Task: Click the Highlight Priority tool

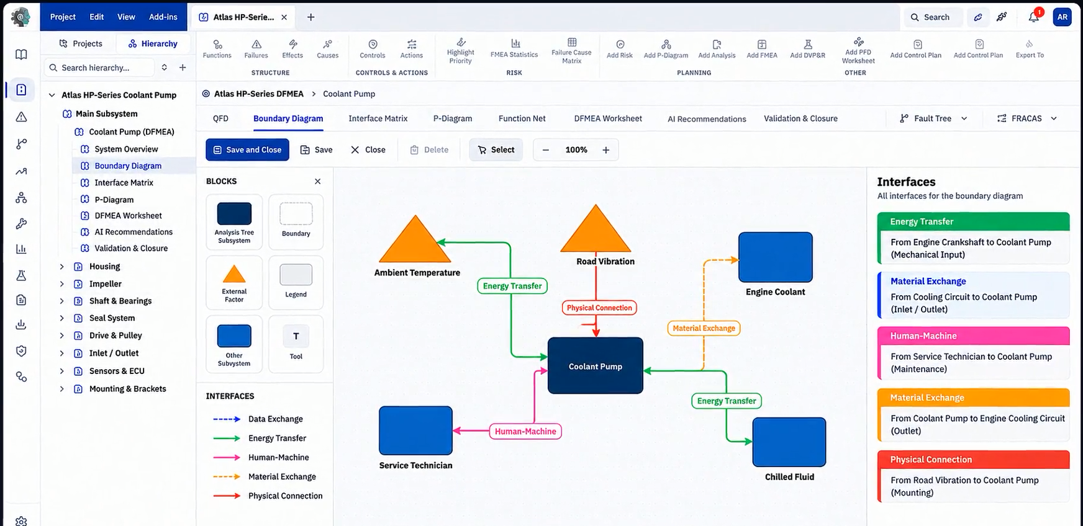Action: (460, 50)
